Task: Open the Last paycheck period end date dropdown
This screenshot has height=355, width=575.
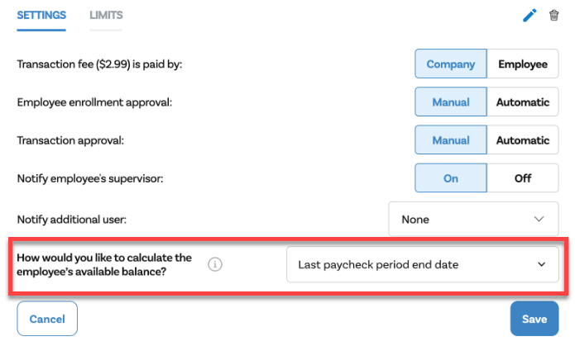Action: [x=422, y=265]
